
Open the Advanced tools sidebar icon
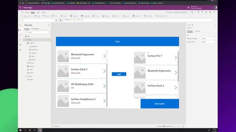point(20,50)
